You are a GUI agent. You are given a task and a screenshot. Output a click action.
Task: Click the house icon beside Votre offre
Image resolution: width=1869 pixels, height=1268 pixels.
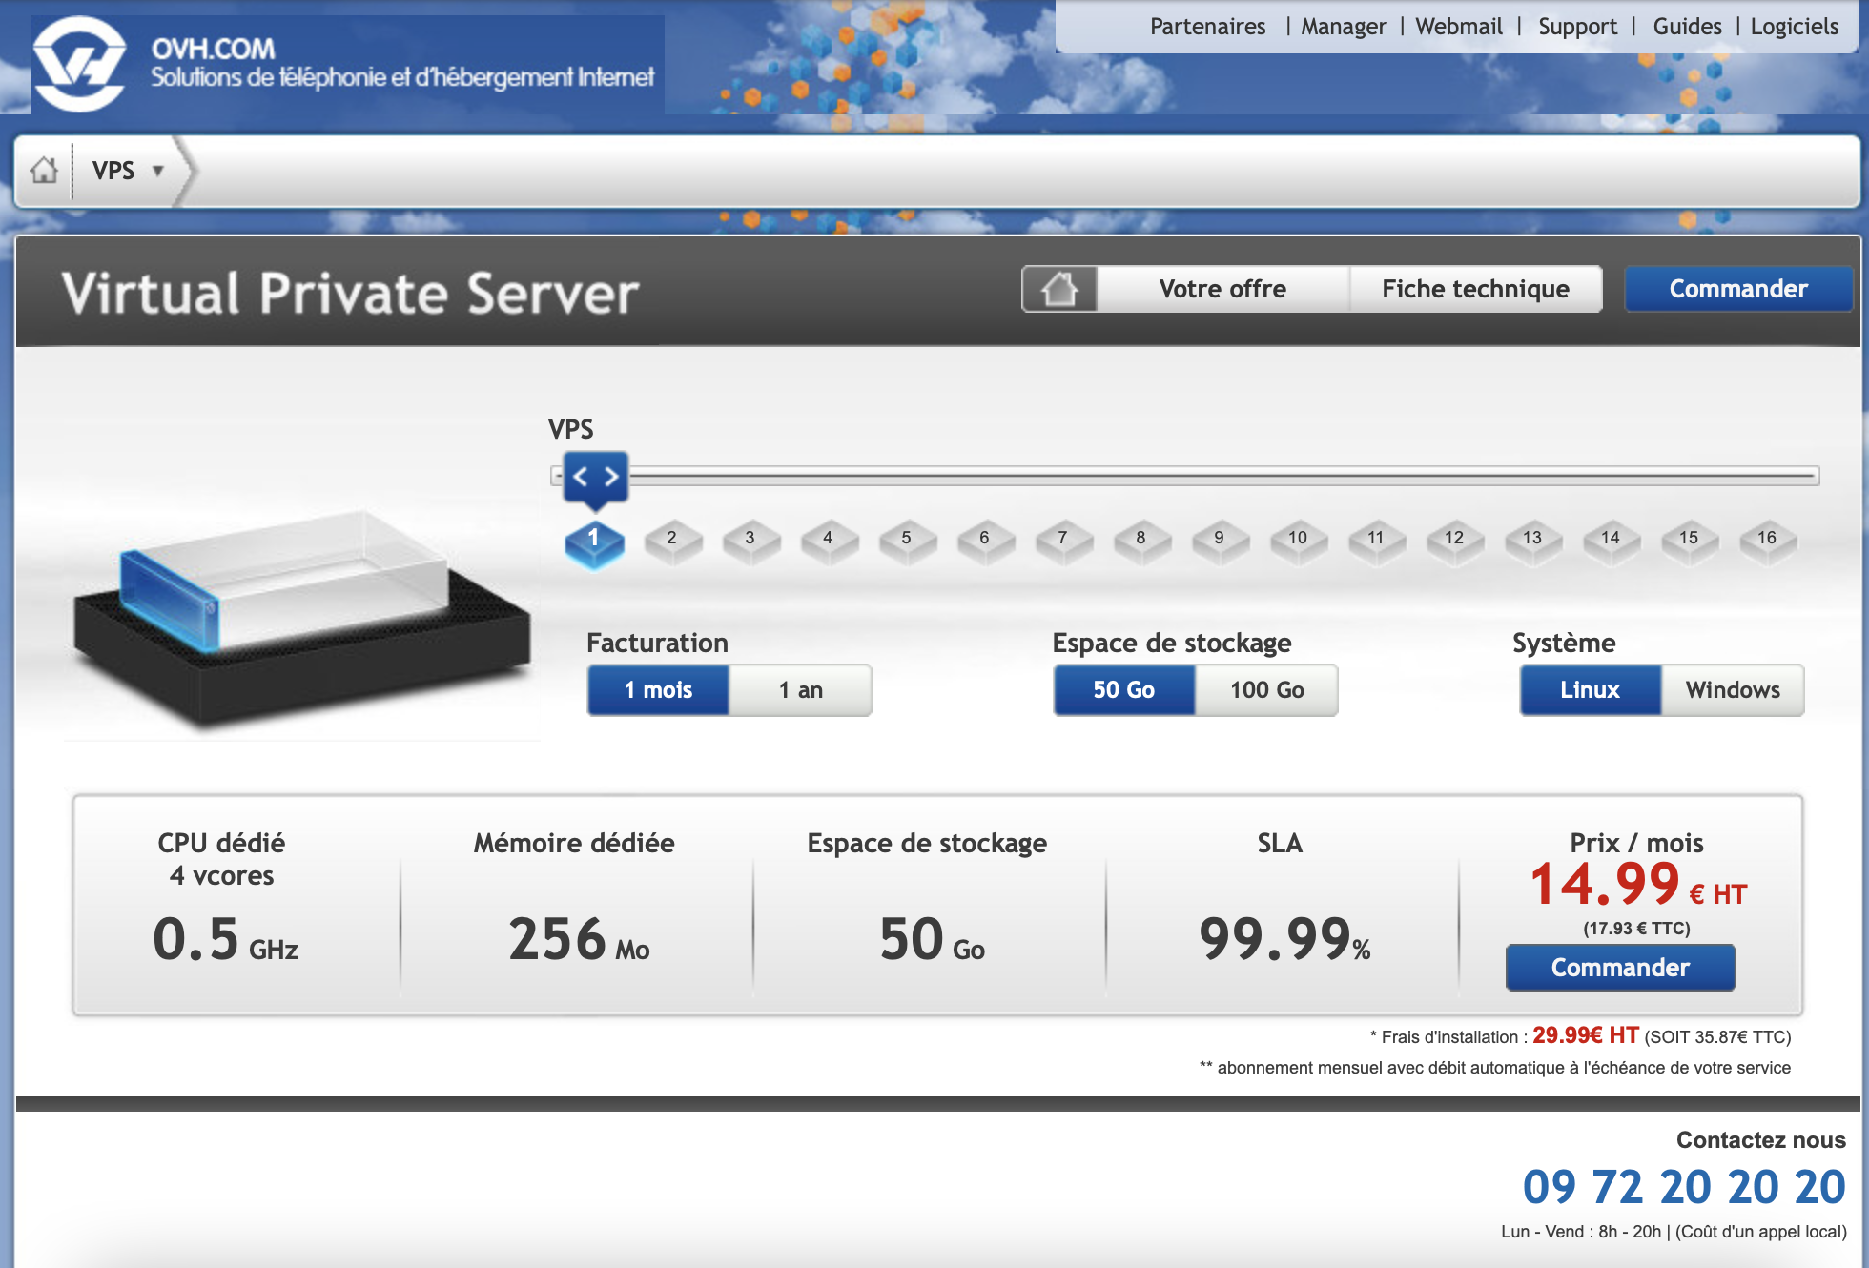click(1058, 289)
